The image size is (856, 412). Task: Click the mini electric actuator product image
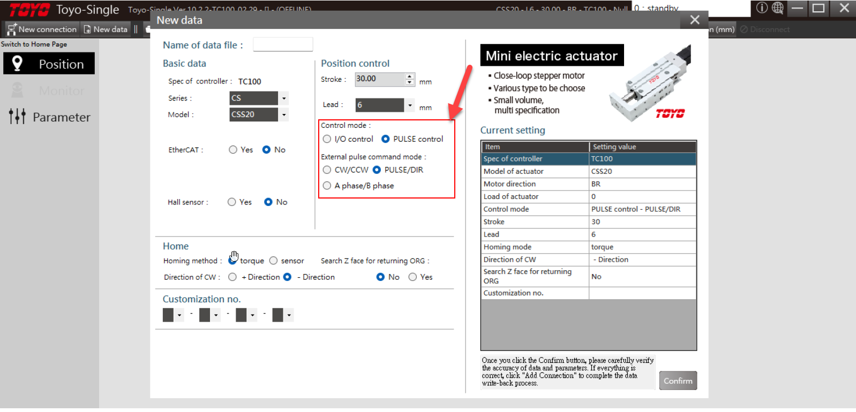click(x=651, y=85)
